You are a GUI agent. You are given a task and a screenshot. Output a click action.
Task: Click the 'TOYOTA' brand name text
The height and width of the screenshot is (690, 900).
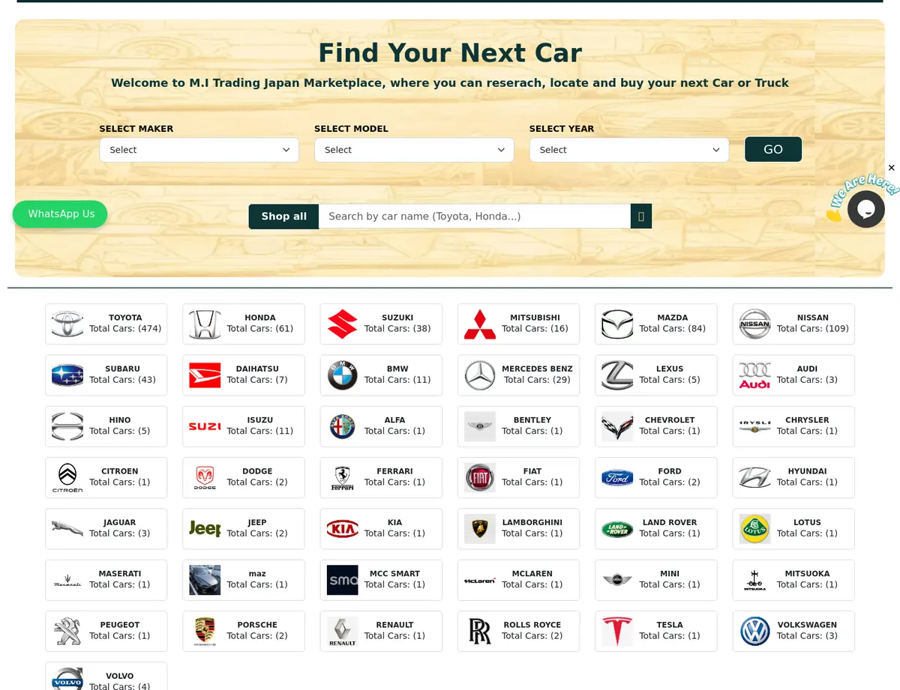point(125,318)
